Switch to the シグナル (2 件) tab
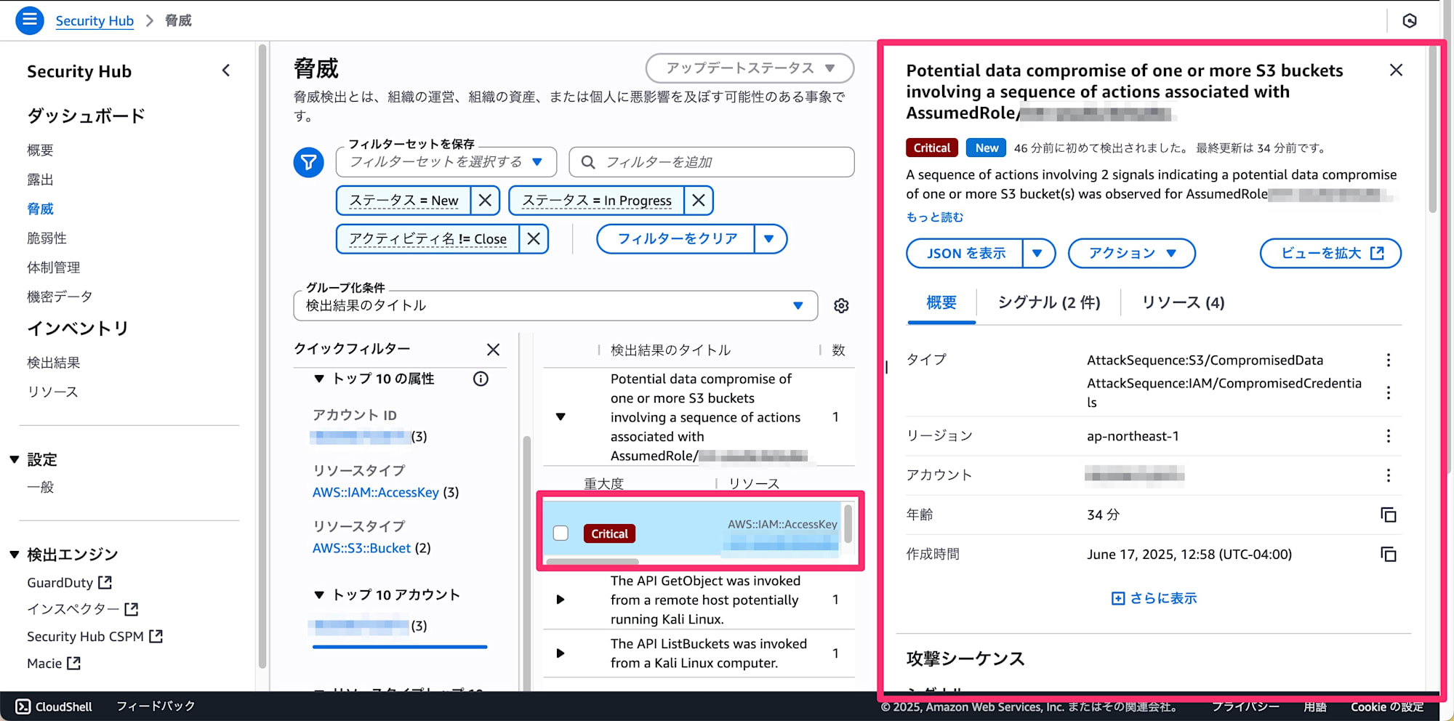 [x=1048, y=302]
